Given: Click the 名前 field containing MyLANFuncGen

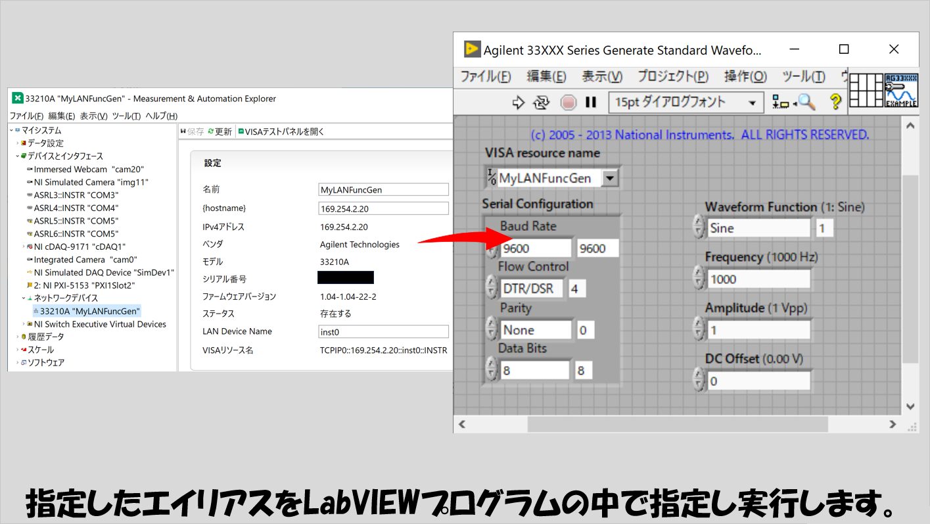Looking at the screenshot, I should tap(383, 189).
